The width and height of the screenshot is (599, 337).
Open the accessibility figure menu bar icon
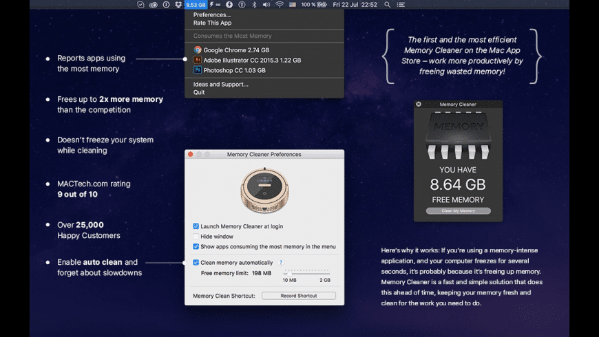point(242,5)
